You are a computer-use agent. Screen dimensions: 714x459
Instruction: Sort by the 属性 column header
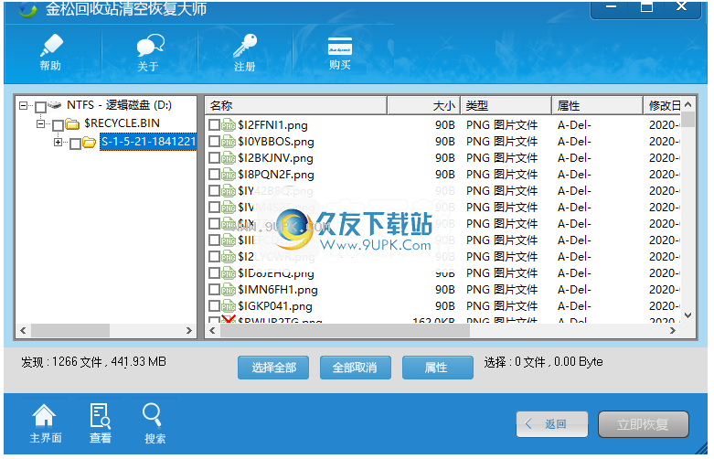pos(597,106)
